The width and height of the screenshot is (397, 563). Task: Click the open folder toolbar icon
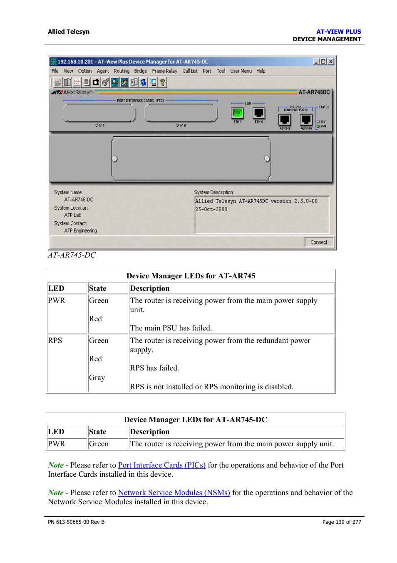(x=58, y=83)
